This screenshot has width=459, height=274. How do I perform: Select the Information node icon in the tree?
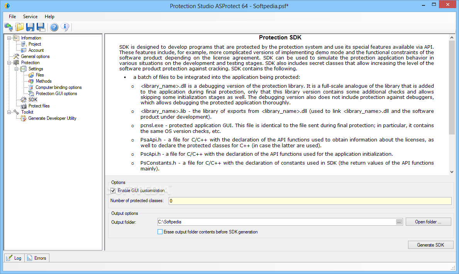click(x=16, y=38)
